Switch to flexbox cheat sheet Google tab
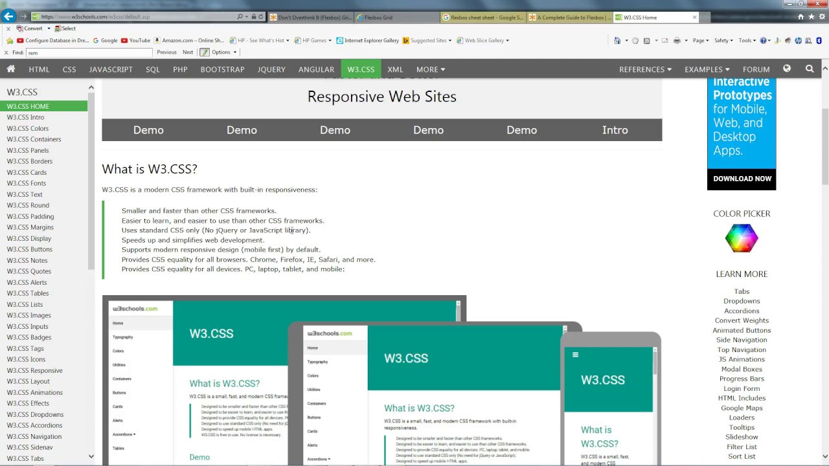This screenshot has width=829, height=466. (x=483, y=17)
